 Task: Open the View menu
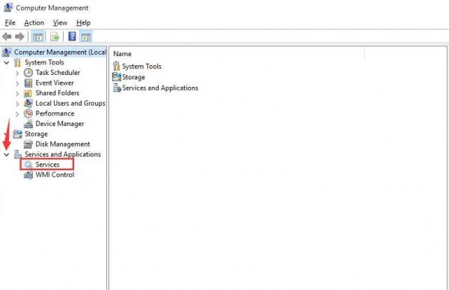click(60, 22)
